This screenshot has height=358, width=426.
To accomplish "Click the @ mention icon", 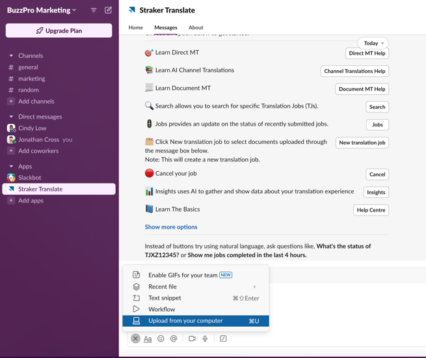I will 174,338.
